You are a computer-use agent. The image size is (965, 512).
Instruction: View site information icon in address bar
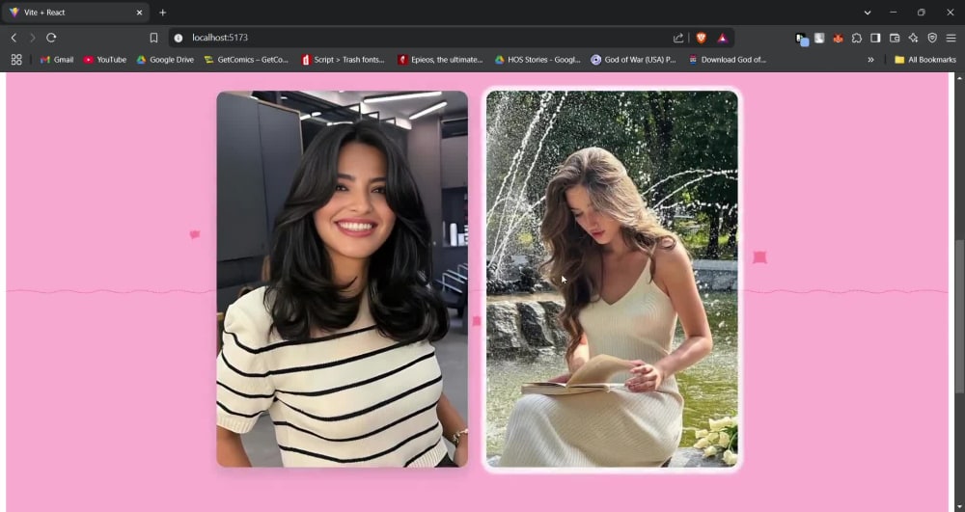[179, 38]
